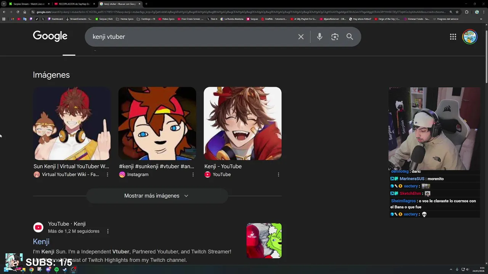Screen dimensions: 488x274
Task: Open the Hay ahora Kitbol? bookmark
Action: [360, 19]
